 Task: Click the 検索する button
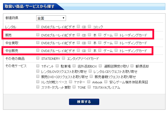[x=84, y=102]
